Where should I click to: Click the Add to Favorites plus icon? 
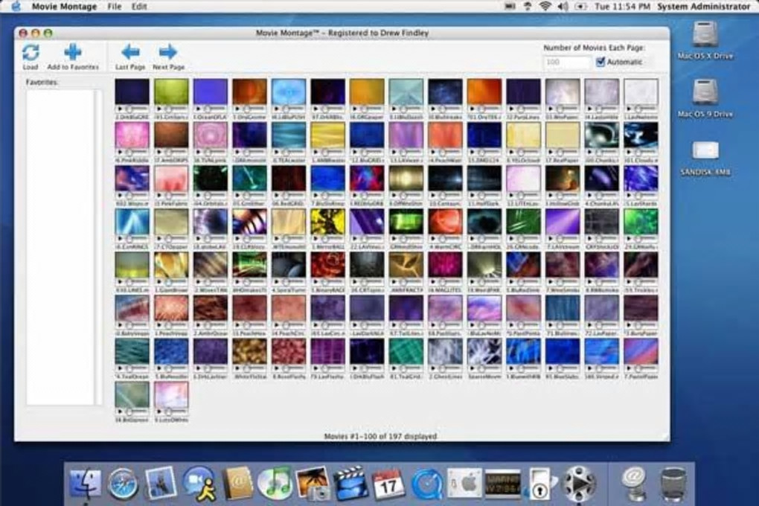click(x=73, y=52)
